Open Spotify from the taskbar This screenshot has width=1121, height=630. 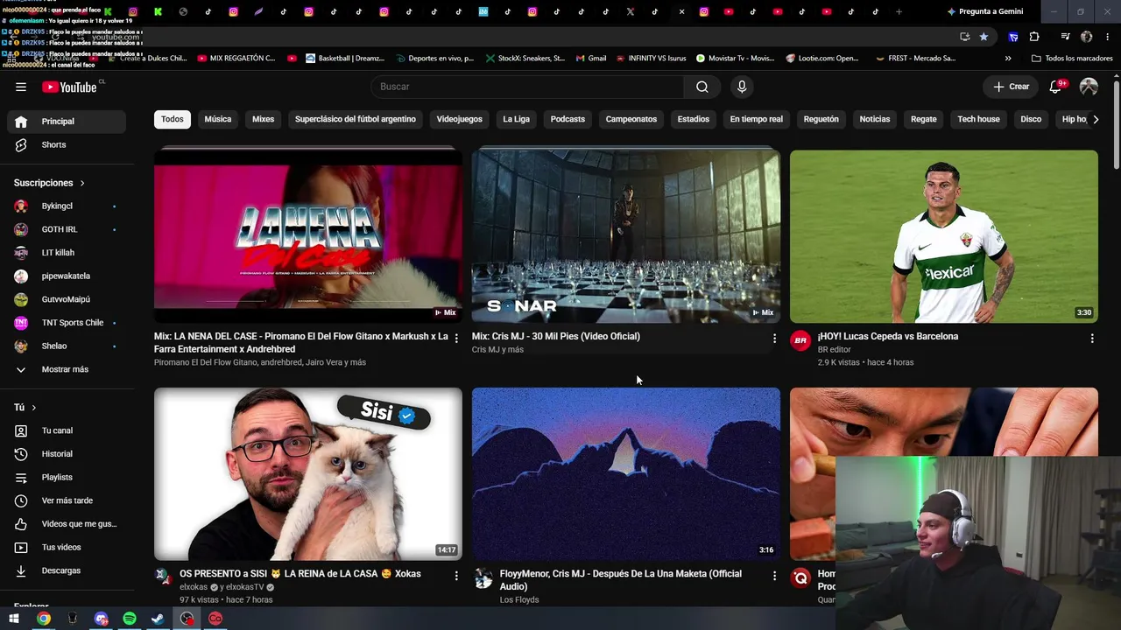(x=130, y=619)
